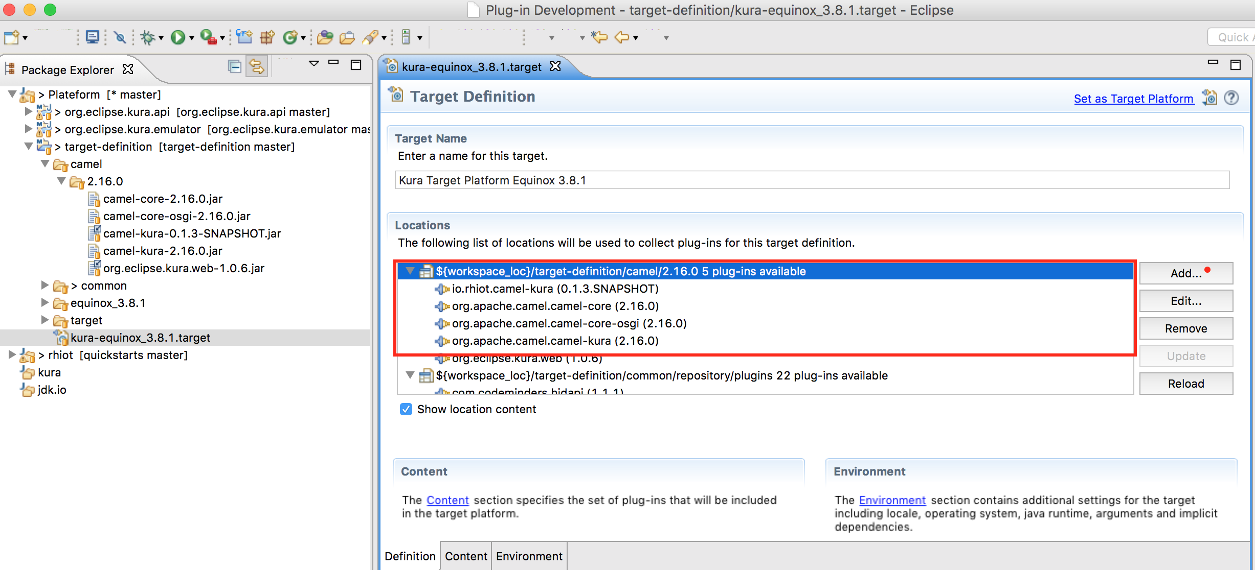Click the Open Perspective monitor icon
The image size is (1255, 570).
(x=93, y=37)
